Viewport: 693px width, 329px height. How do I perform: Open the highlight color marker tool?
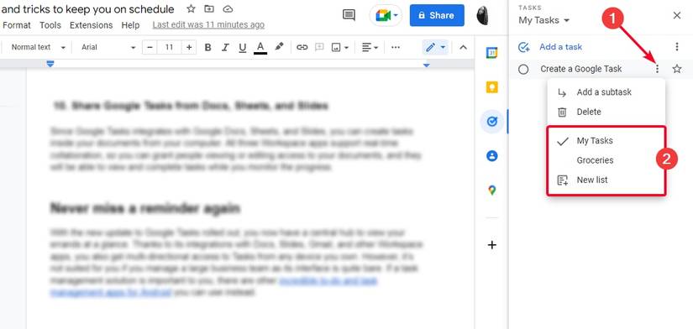tap(279, 47)
